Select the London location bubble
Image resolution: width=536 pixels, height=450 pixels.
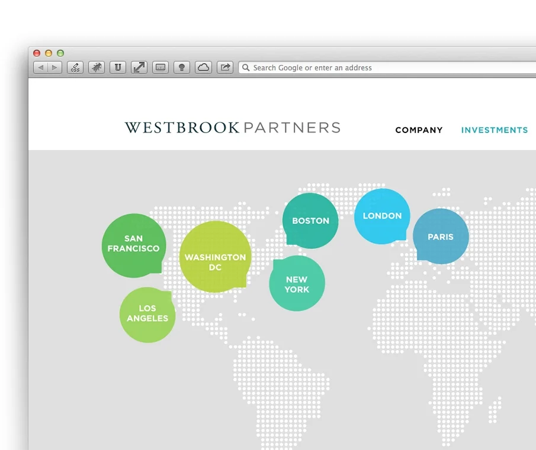[382, 216]
